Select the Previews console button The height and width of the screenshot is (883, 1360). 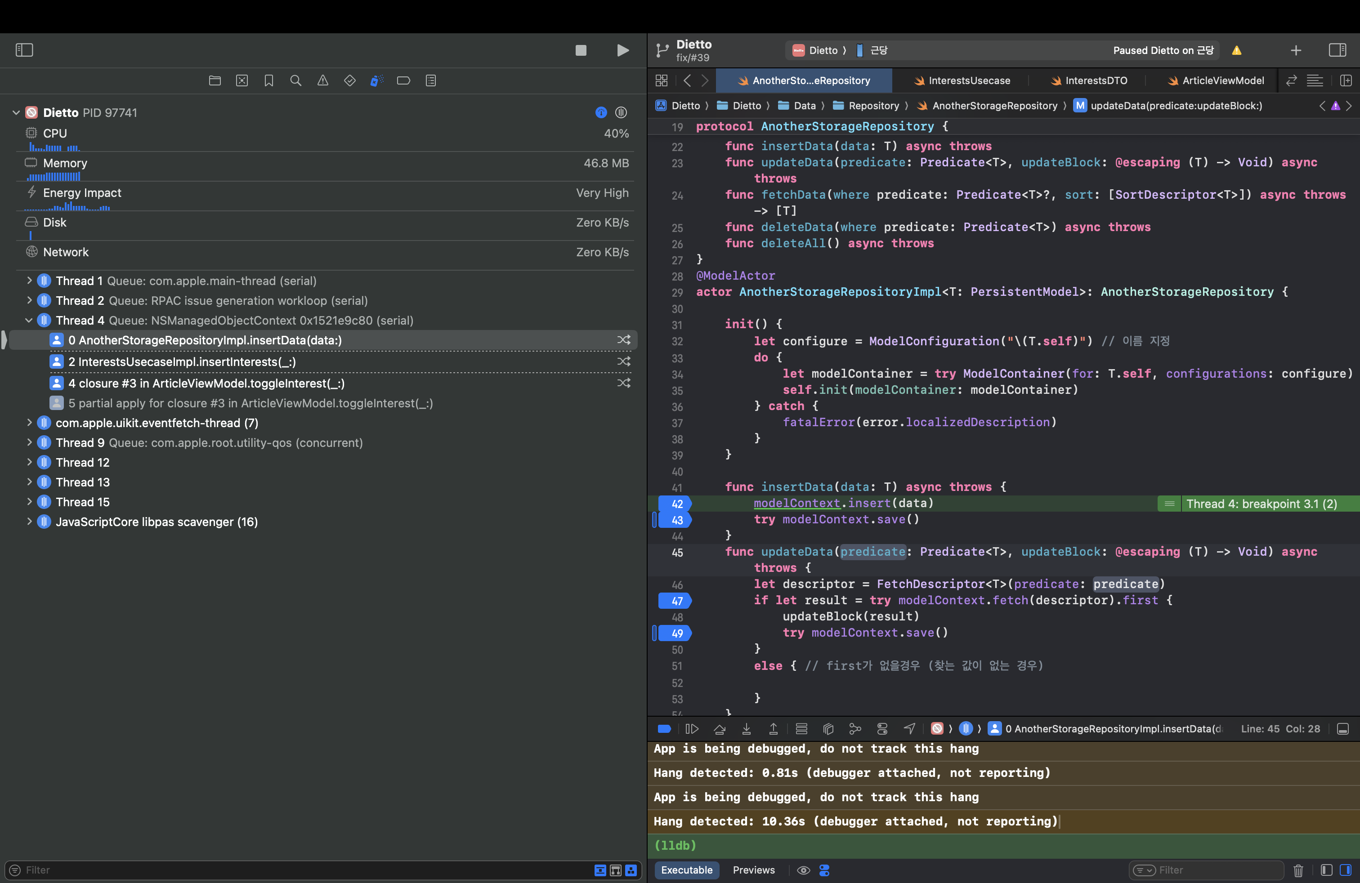pos(753,870)
